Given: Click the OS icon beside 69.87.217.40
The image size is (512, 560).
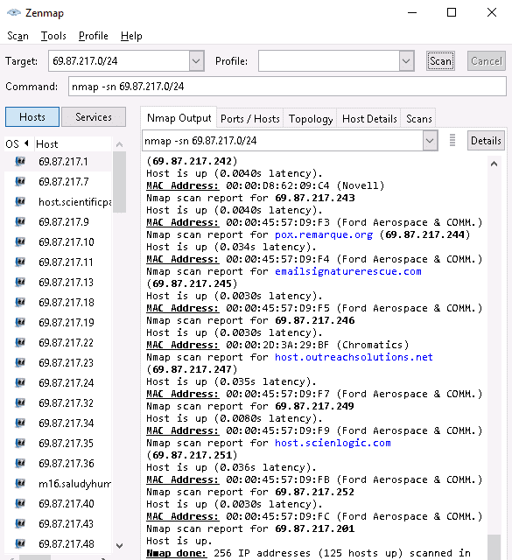Looking at the screenshot, I should pos(20,504).
